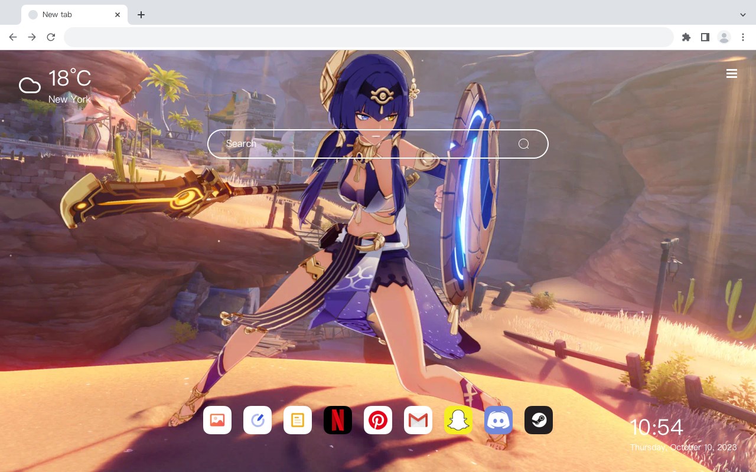Open the Extensions puzzle icon
756x472 pixels.
pos(686,37)
